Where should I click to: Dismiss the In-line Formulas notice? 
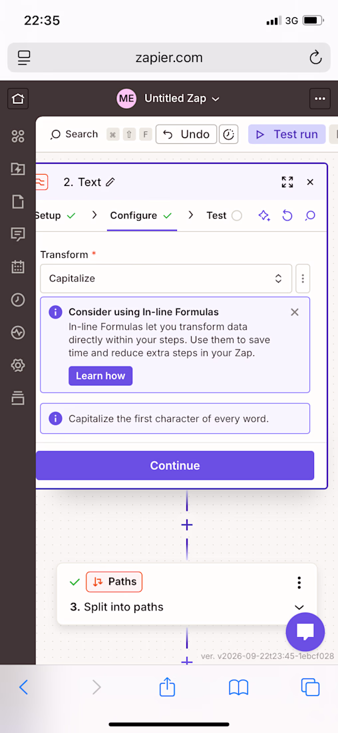[295, 313]
